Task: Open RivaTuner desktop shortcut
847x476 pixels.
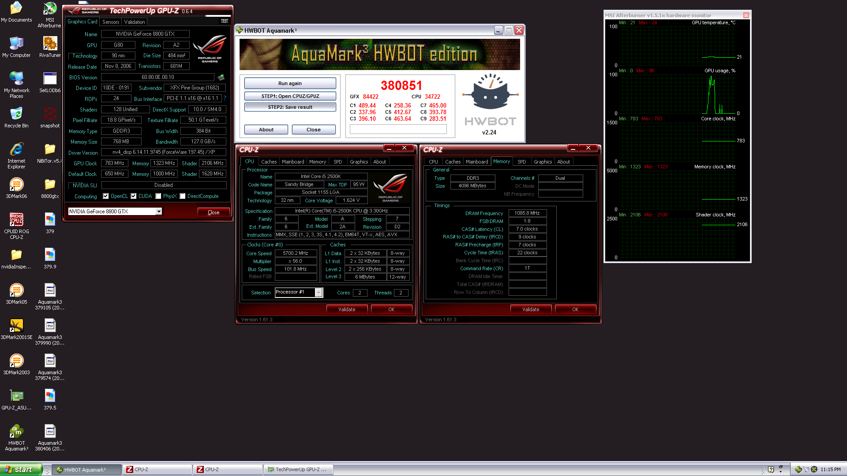Action: [x=50, y=47]
